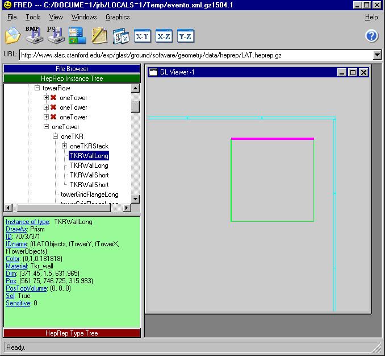
Task: Expand the third oneTower node
Action: point(46,117)
